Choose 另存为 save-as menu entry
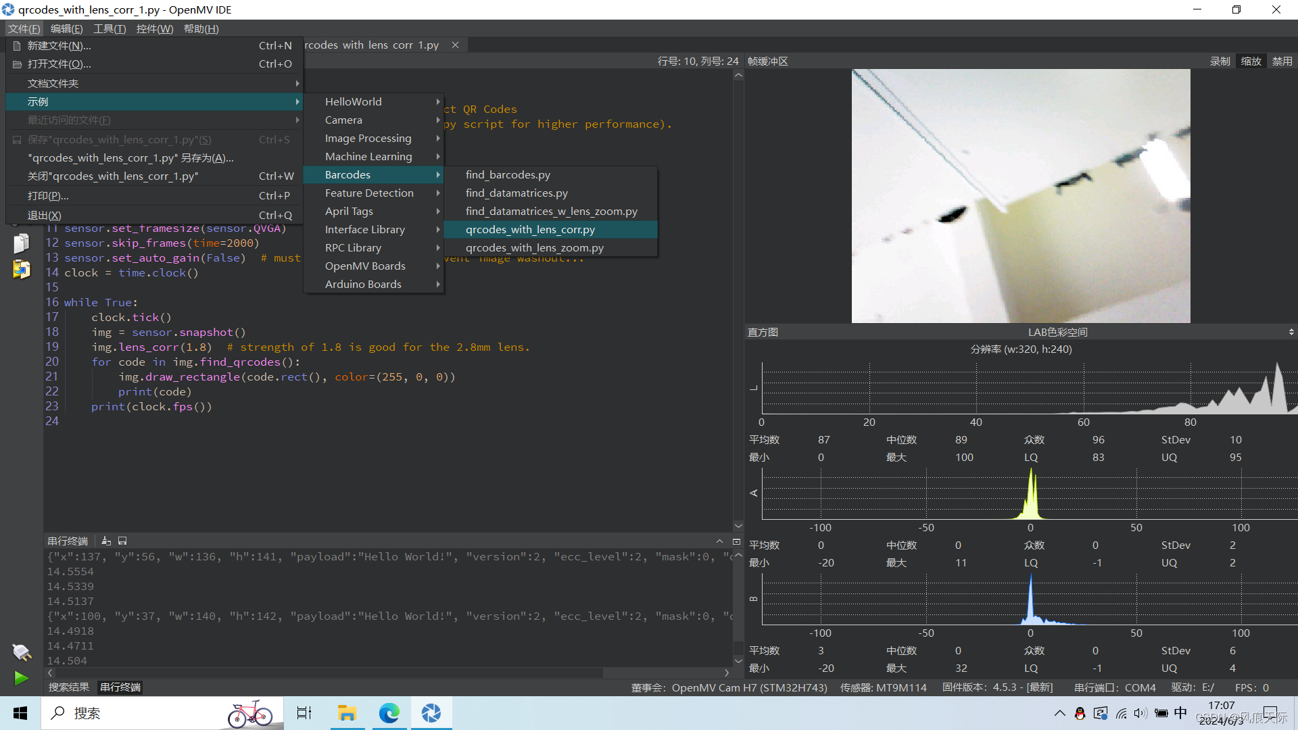The height and width of the screenshot is (730, 1298). click(130, 157)
